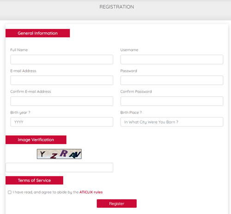Click the 'Password' label text
The height and width of the screenshot is (214, 231).
coord(128,71)
